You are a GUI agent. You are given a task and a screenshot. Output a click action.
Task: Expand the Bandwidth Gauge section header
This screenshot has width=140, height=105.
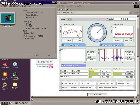pyautogui.click(x=73, y=65)
